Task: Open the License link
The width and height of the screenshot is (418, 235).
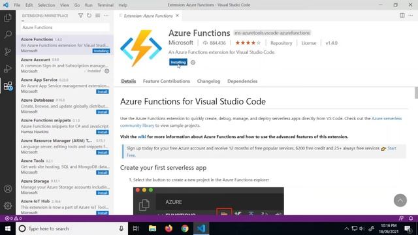Action: point(309,43)
